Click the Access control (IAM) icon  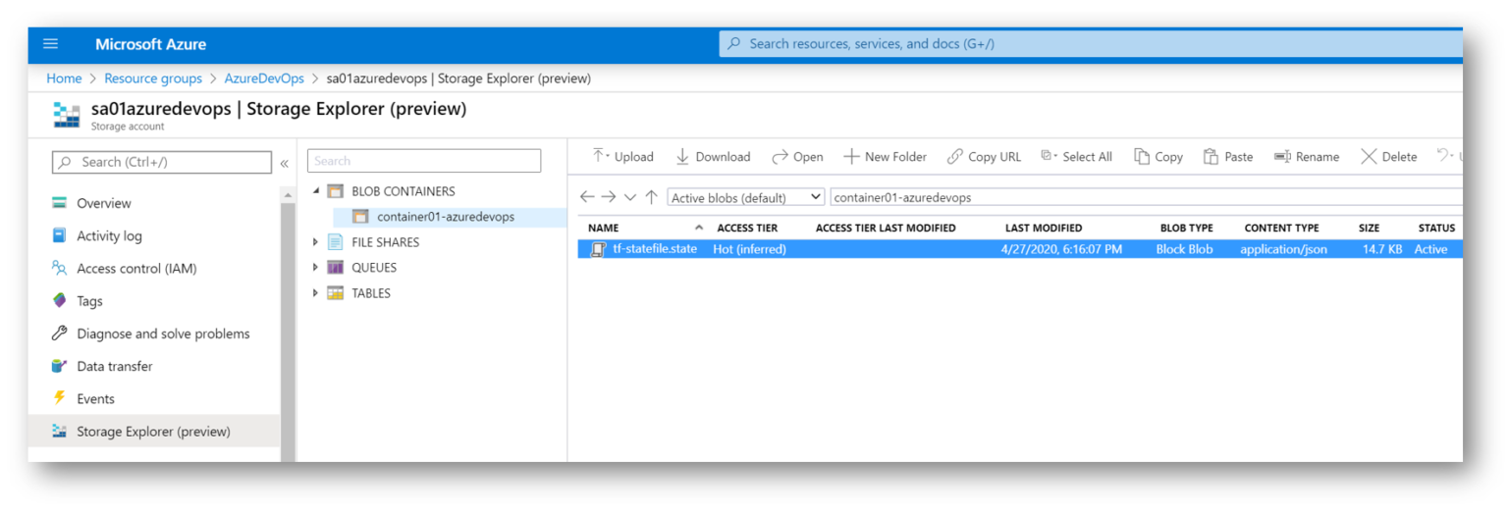pos(59,268)
